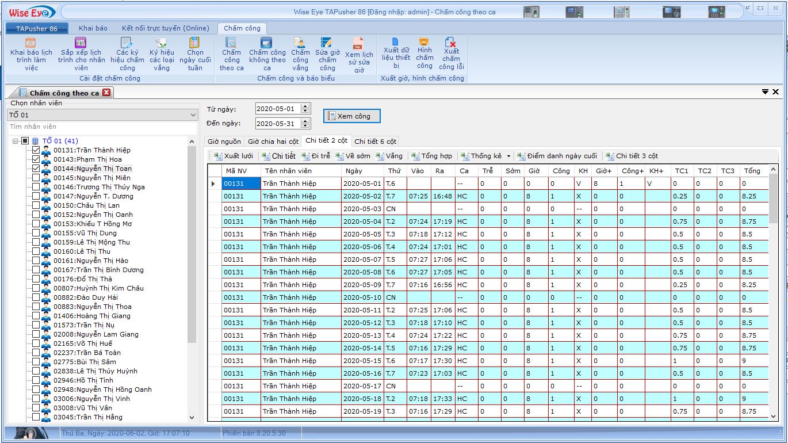
Task: Click the Xem công button
Action: (x=351, y=116)
